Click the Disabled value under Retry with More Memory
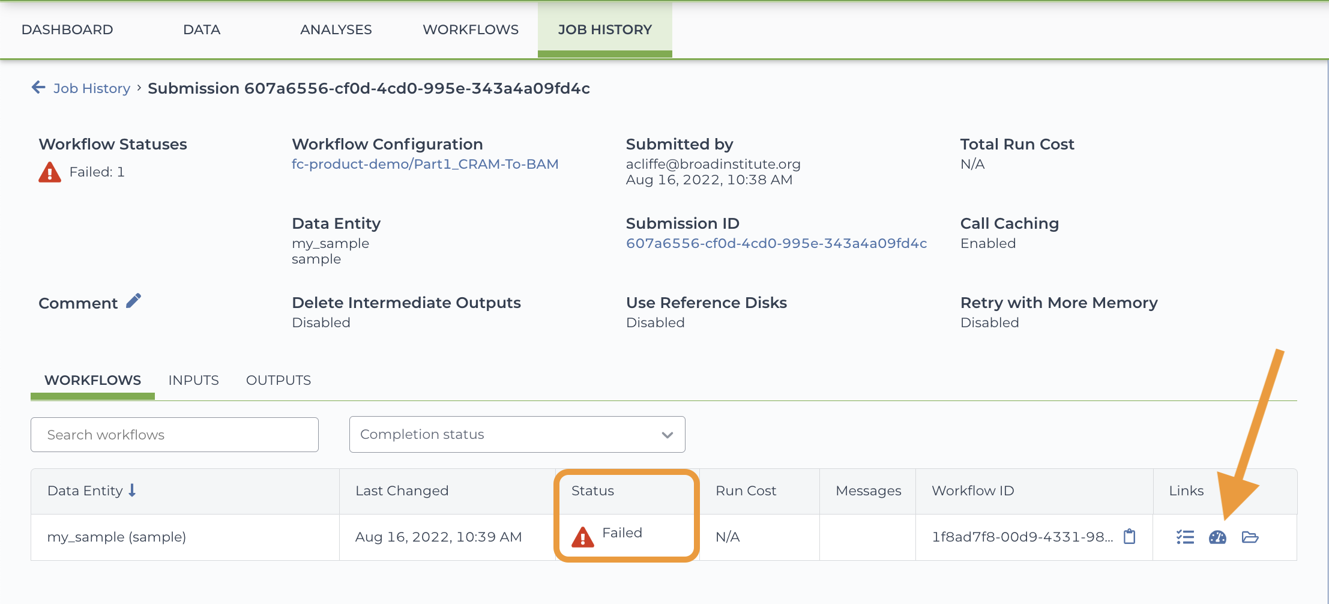 [x=989, y=322]
